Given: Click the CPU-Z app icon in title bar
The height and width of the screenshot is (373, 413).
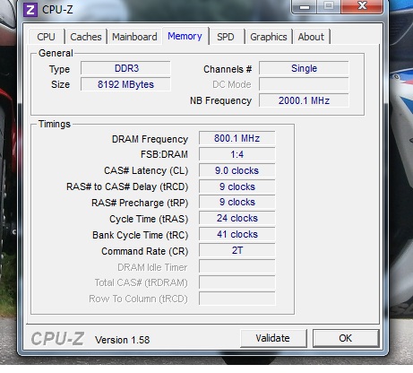Looking at the screenshot, I should [30, 10].
